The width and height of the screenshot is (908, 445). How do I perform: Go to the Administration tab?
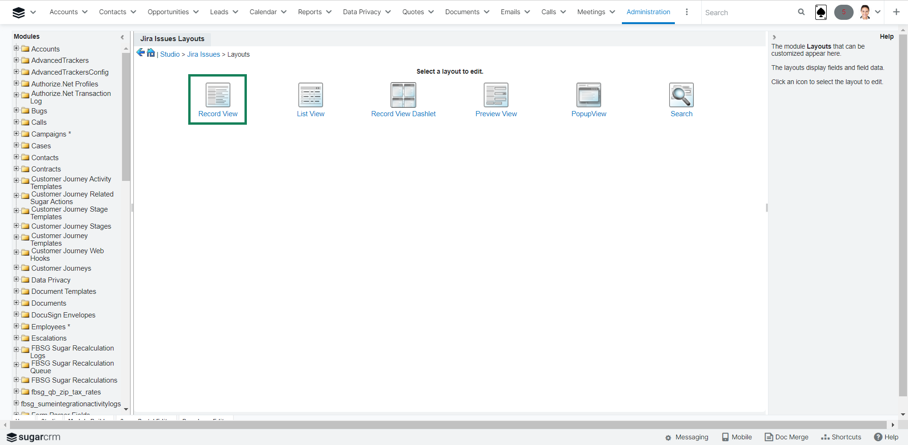[x=648, y=12]
